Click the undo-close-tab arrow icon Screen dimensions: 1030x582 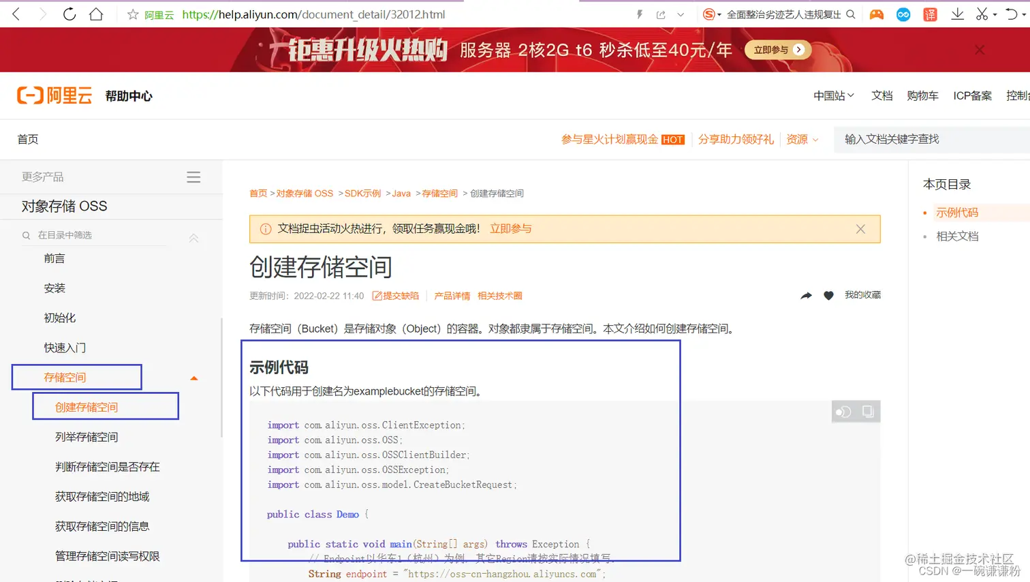pos(1012,14)
